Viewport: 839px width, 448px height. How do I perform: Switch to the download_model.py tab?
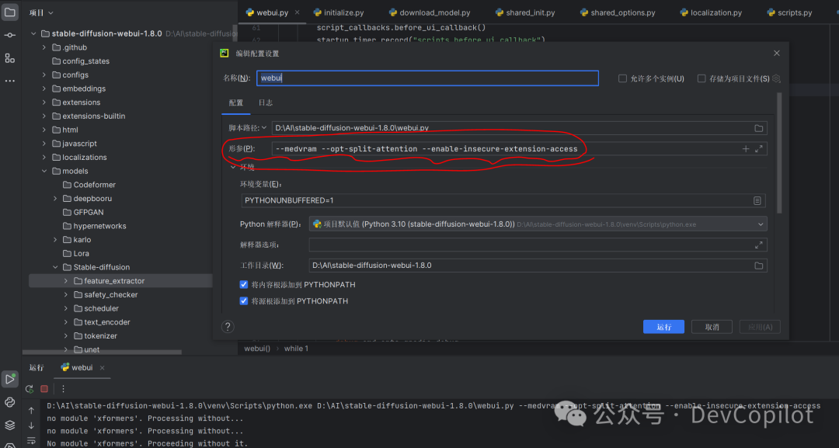[x=430, y=12]
